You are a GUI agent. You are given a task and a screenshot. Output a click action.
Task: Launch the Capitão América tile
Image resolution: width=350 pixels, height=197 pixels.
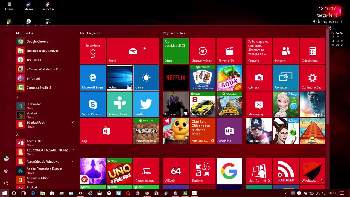(x=259, y=131)
